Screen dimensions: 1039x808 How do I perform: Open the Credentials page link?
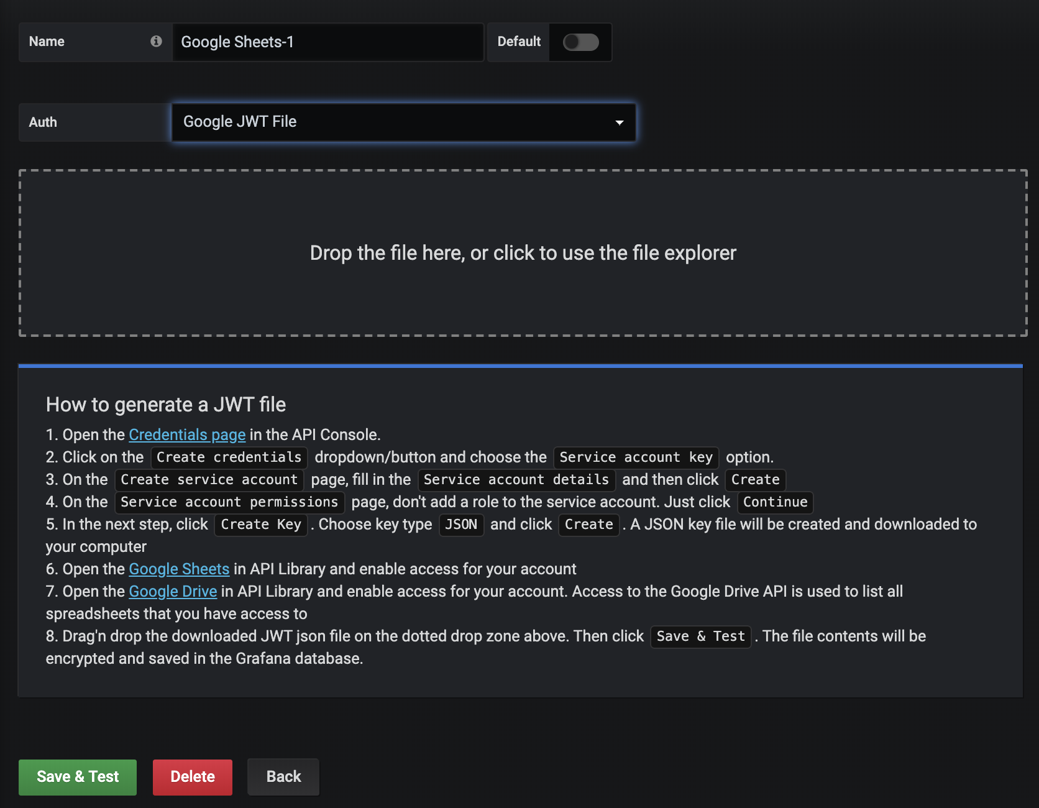[x=187, y=434]
